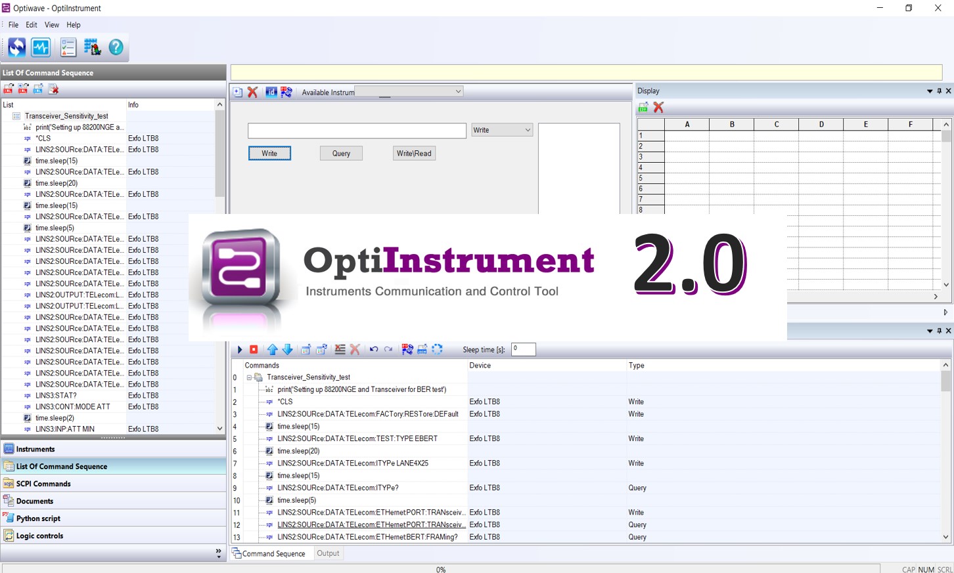Click inside the Sleep time input field
Viewport: 954px width, 573px height.
coord(523,349)
